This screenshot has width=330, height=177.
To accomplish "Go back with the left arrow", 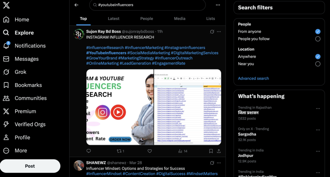I will click(76, 5).
